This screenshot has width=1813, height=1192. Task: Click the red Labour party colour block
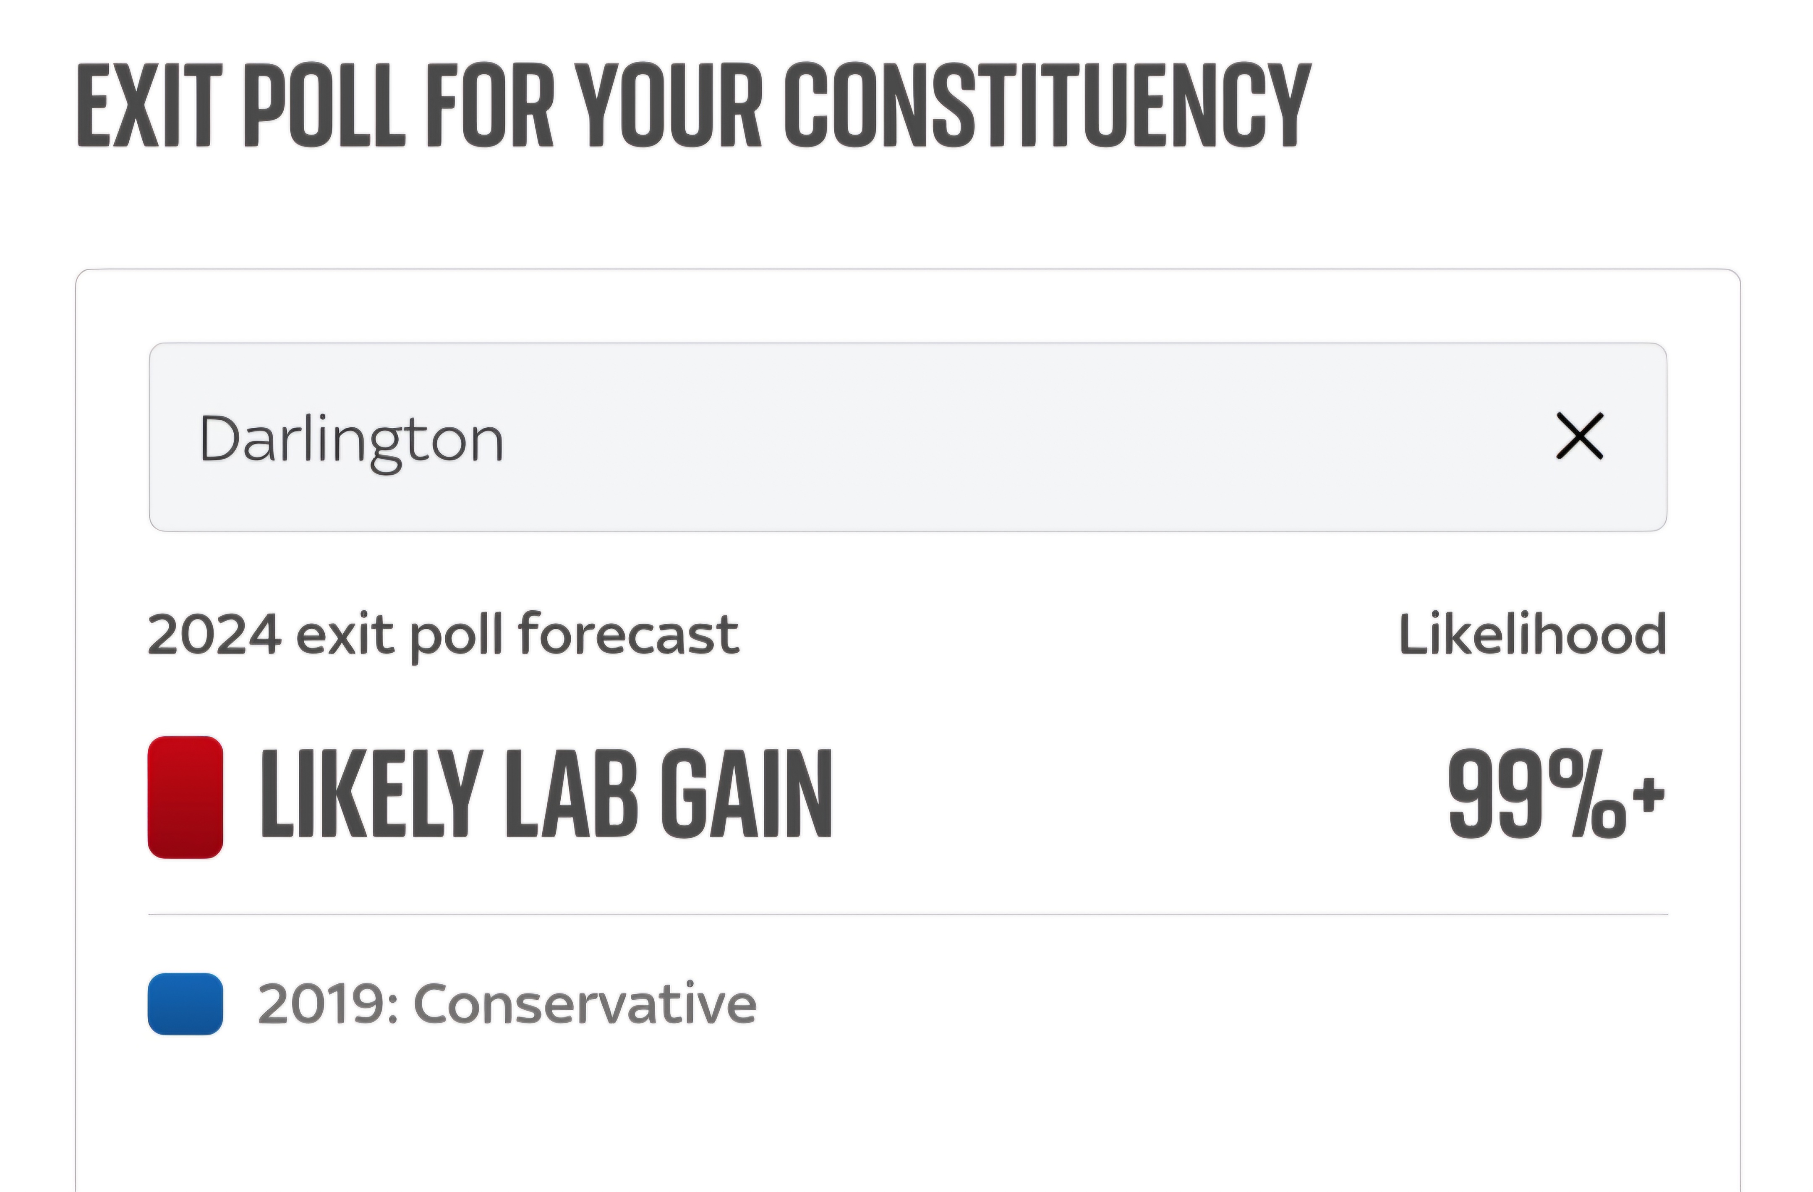tap(185, 797)
